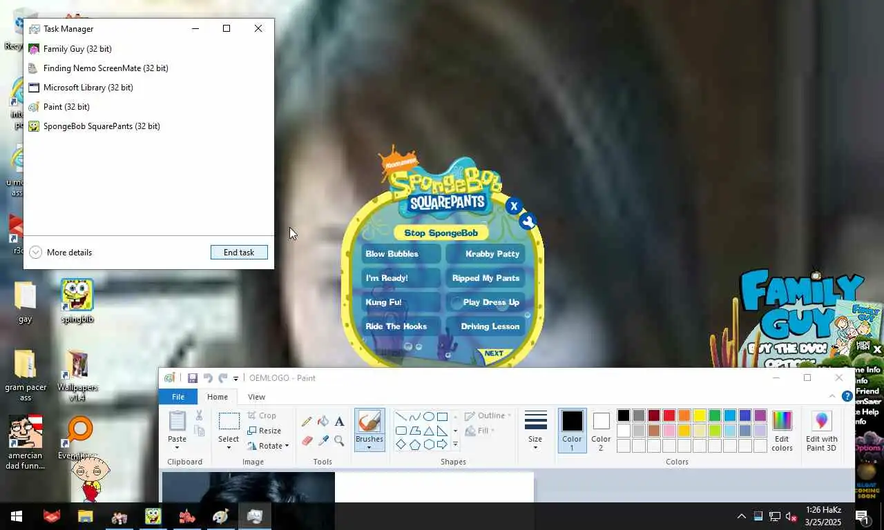
Task: Click the Windows Start button
Action: [17, 516]
